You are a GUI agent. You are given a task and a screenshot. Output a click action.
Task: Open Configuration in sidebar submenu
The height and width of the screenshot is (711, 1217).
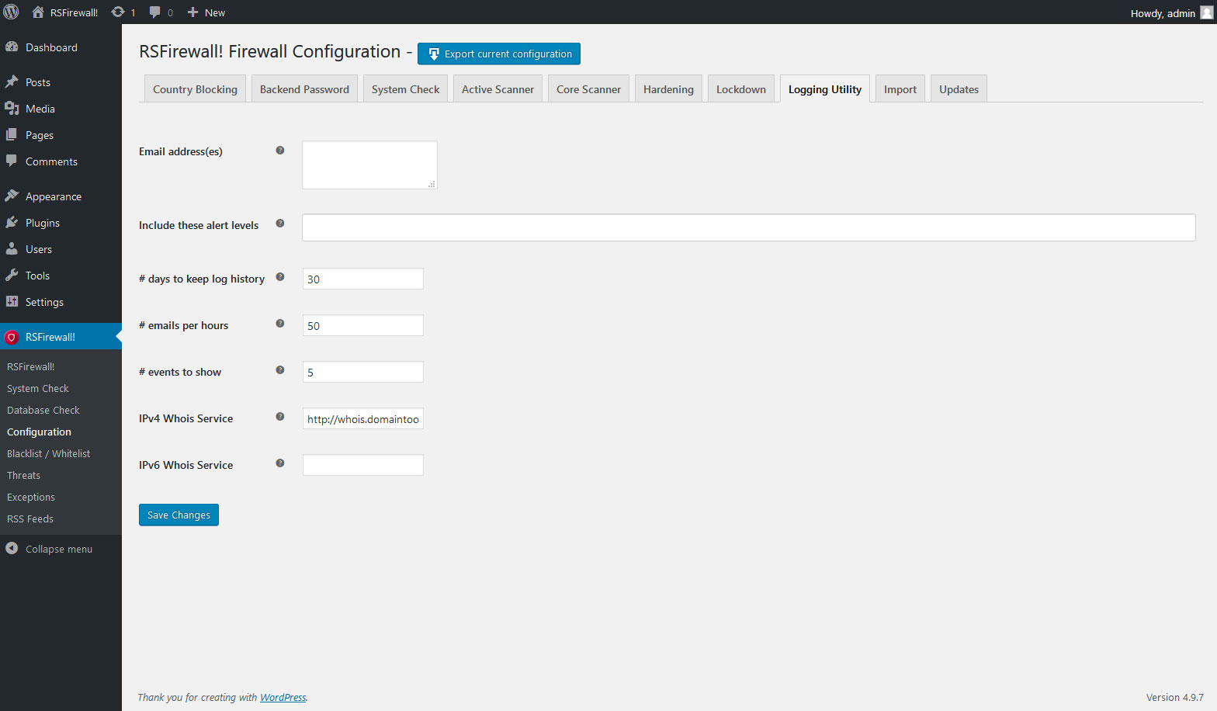click(39, 432)
